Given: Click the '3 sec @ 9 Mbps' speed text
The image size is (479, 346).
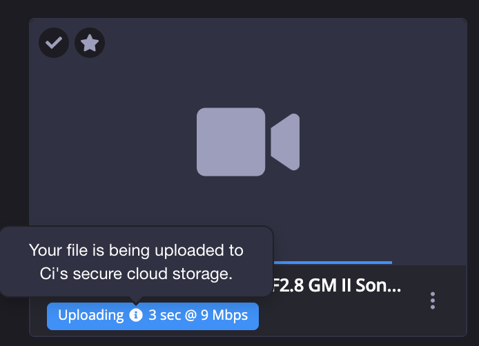Looking at the screenshot, I should pyautogui.click(x=198, y=315).
